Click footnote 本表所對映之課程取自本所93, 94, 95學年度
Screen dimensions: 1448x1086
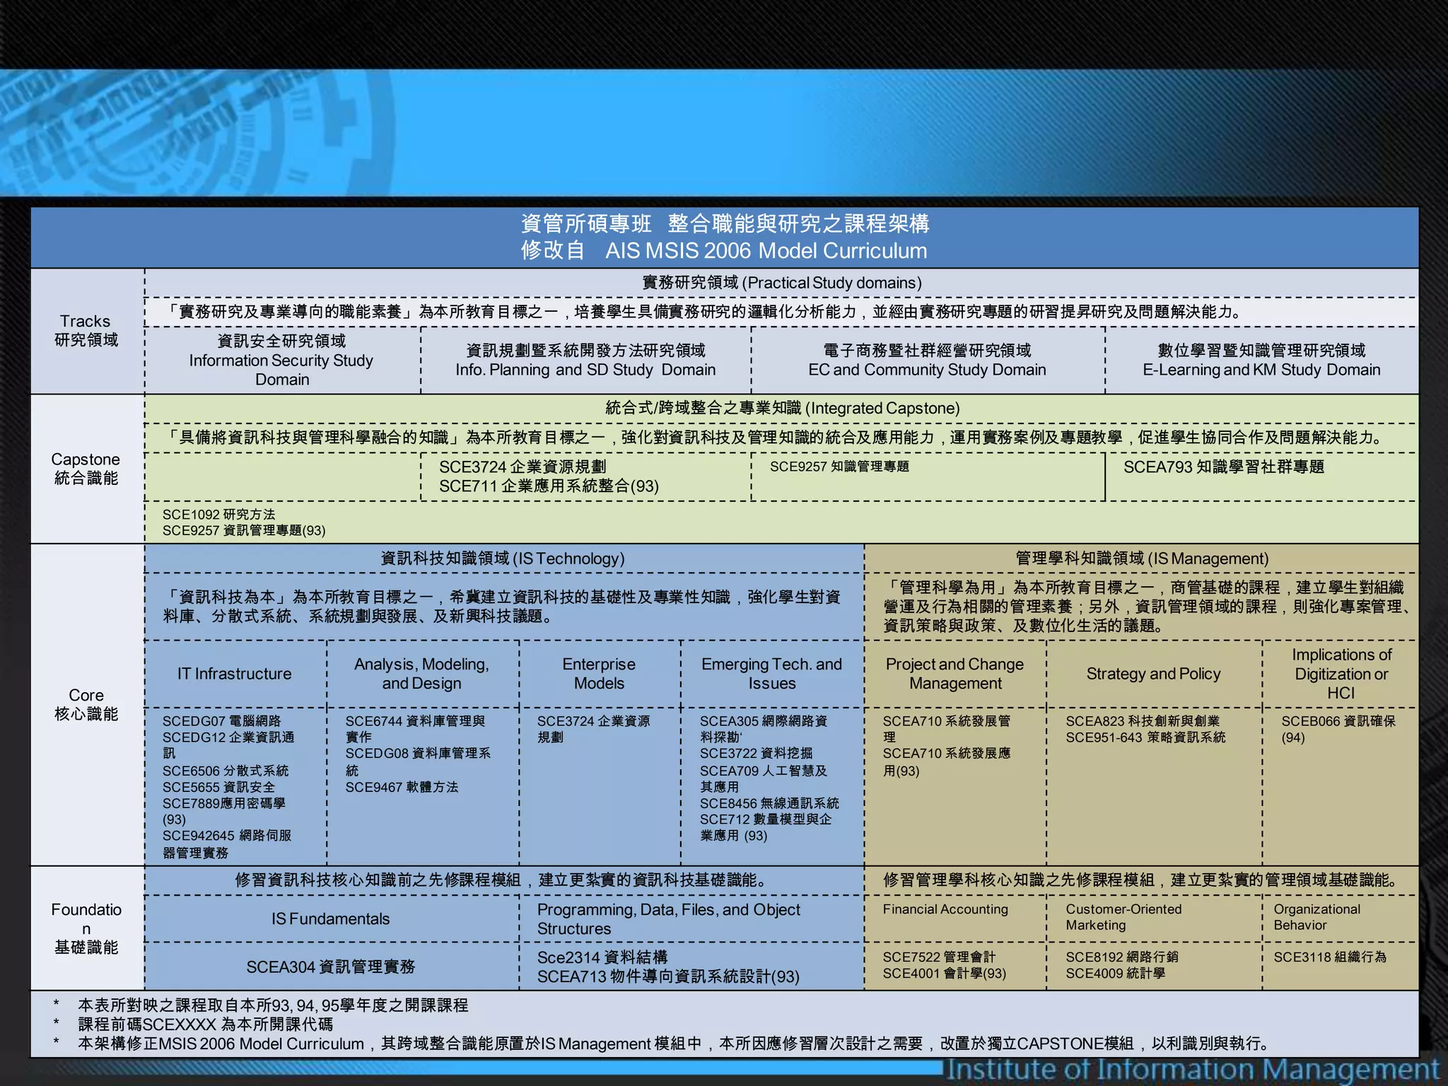pos(273,1005)
